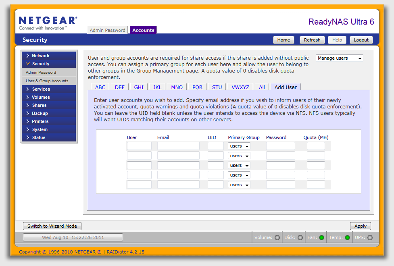Click the second row Email field

(178, 156)
